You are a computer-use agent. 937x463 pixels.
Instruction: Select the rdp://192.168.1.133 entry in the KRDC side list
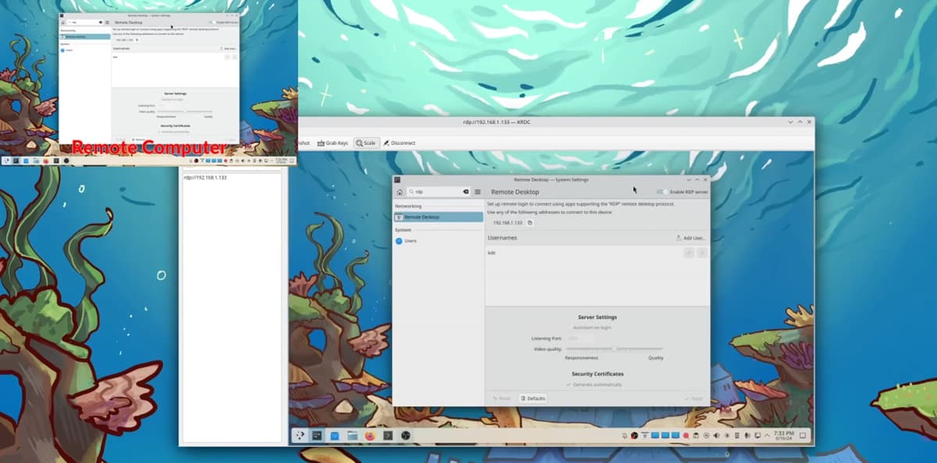coord(205,178)
